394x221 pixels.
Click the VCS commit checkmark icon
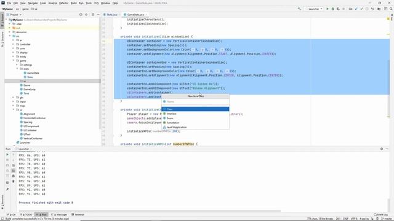[361, 9]
